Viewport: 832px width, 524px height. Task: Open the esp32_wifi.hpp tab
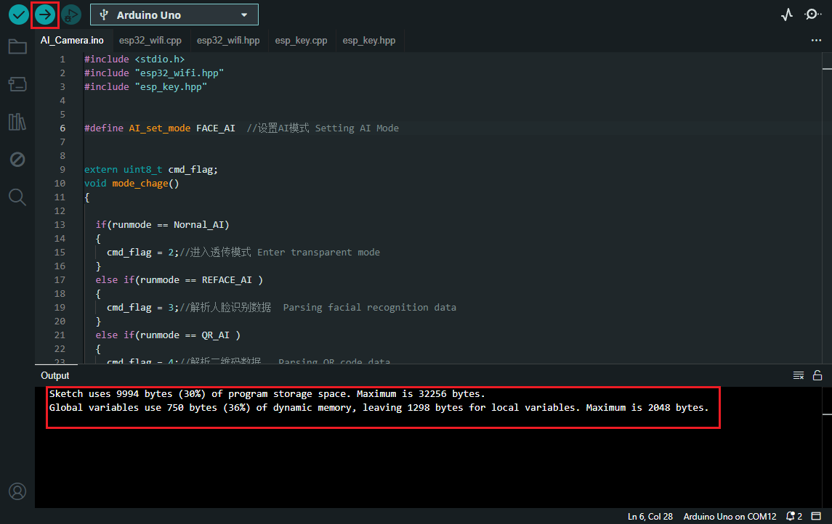[228, 40]
